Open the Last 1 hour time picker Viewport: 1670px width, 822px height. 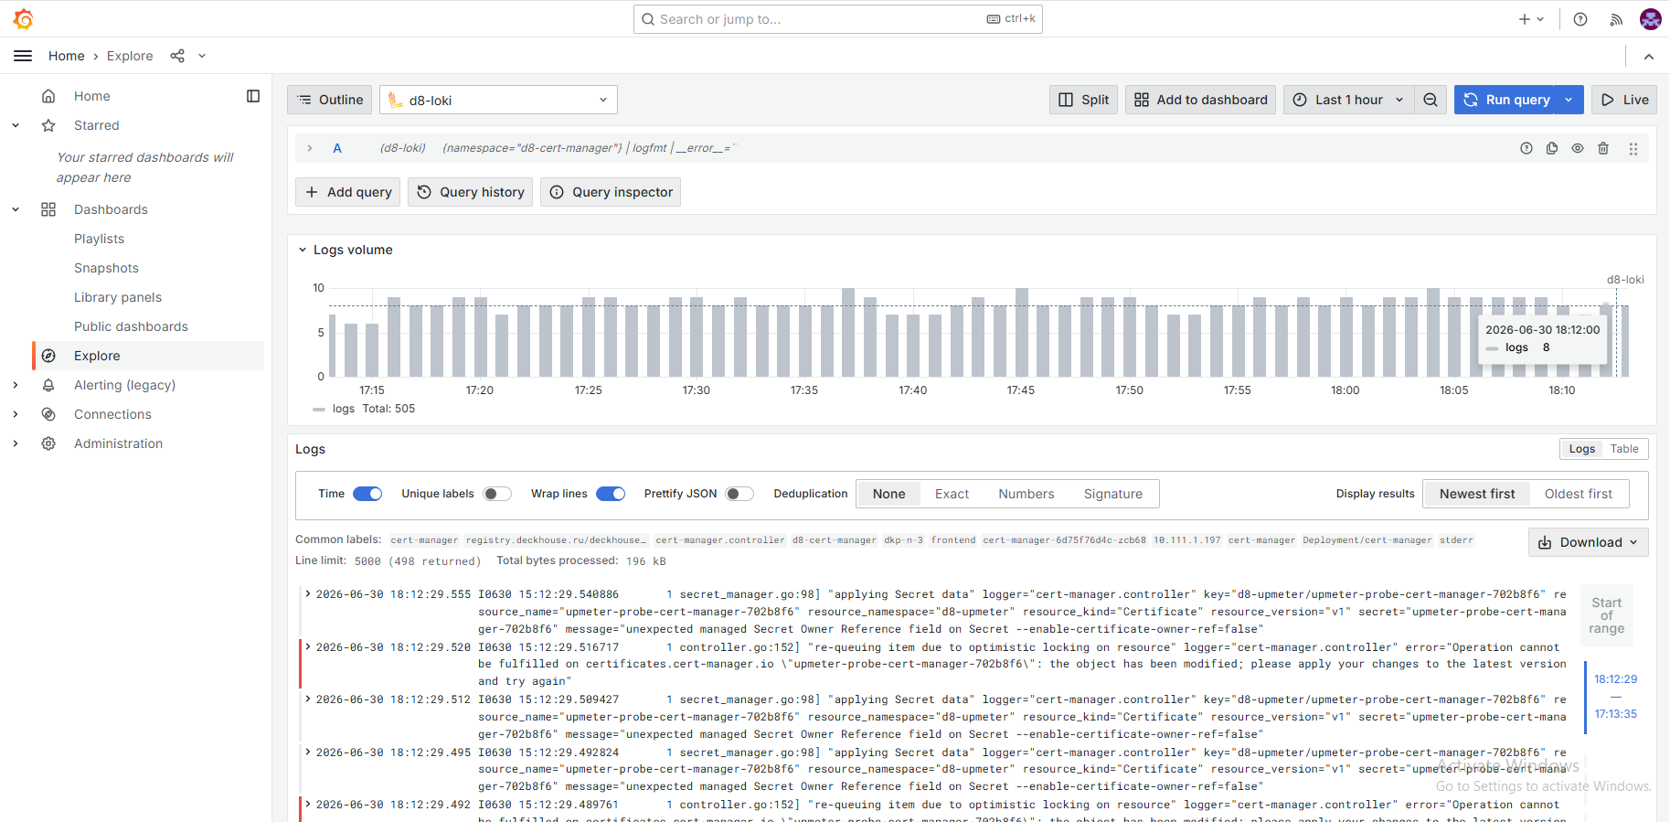point(1348,100)
